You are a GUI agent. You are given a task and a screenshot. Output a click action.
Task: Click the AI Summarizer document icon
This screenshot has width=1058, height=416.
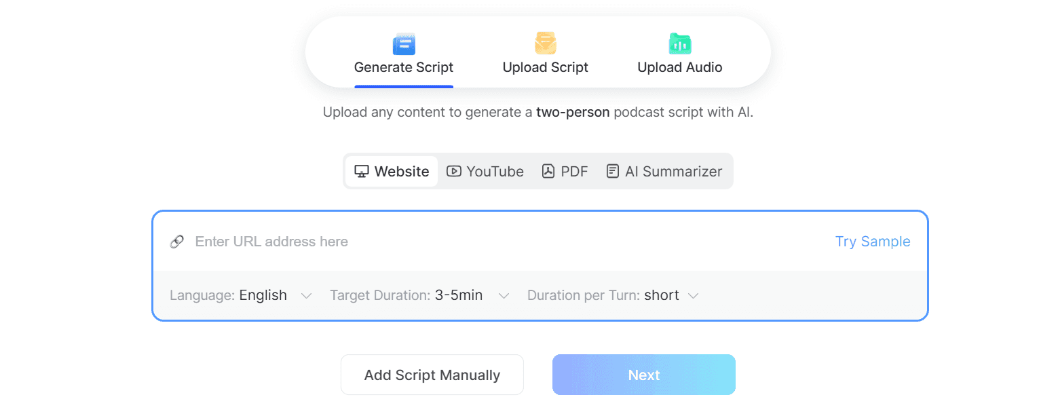pos(612,172)
